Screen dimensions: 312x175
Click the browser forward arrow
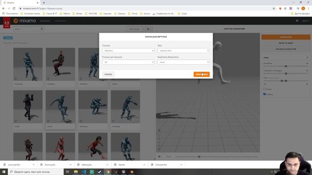(x=9, y=9)
